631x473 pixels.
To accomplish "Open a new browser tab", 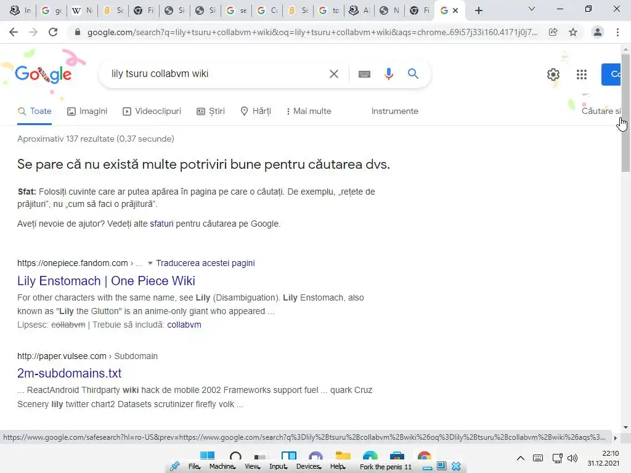I will [x=478, y=10].
